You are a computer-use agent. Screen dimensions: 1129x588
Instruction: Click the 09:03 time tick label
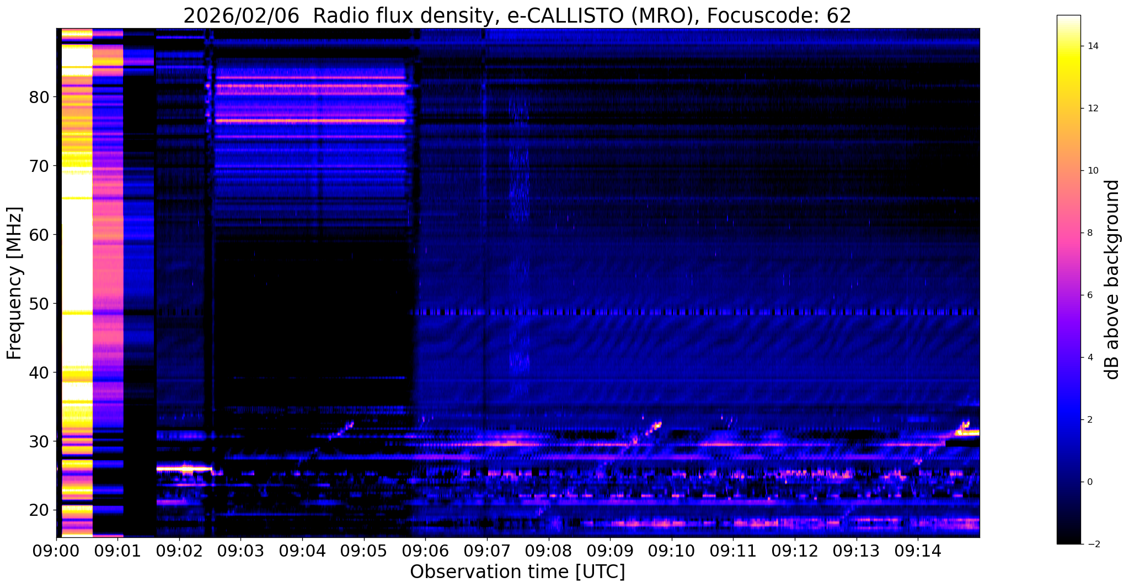[x=240, y=550]
